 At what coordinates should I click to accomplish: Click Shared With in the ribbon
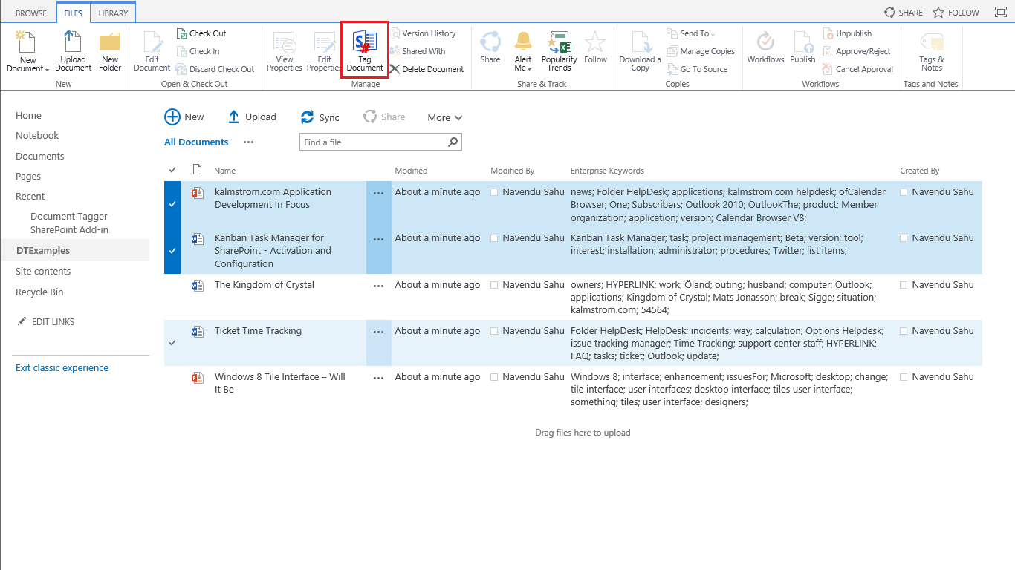click(x=418, y=51)
